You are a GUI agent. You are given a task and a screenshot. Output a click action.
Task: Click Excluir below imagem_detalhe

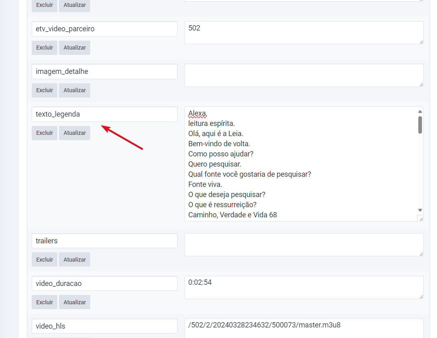(x=44, y=90)
